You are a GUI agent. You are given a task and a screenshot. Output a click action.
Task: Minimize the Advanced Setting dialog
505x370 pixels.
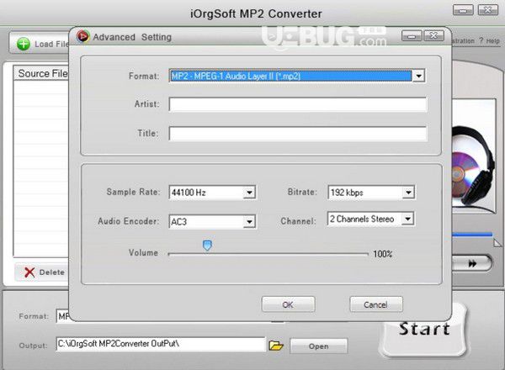[x=412, y=35]
